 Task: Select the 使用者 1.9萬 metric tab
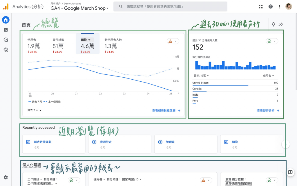coord(34,46)
